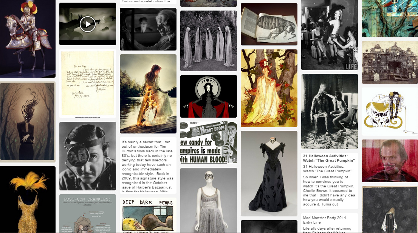Click the man with magnifying glass photo
Viewport: 418px width, 233px height.
(x=88, y=156)
